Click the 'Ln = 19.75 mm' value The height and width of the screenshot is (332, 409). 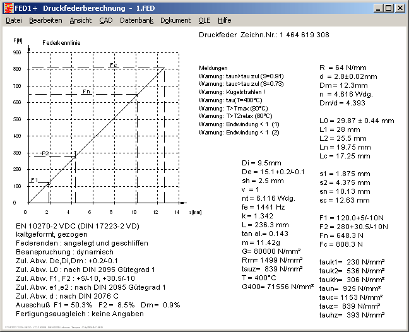point(345,147)
